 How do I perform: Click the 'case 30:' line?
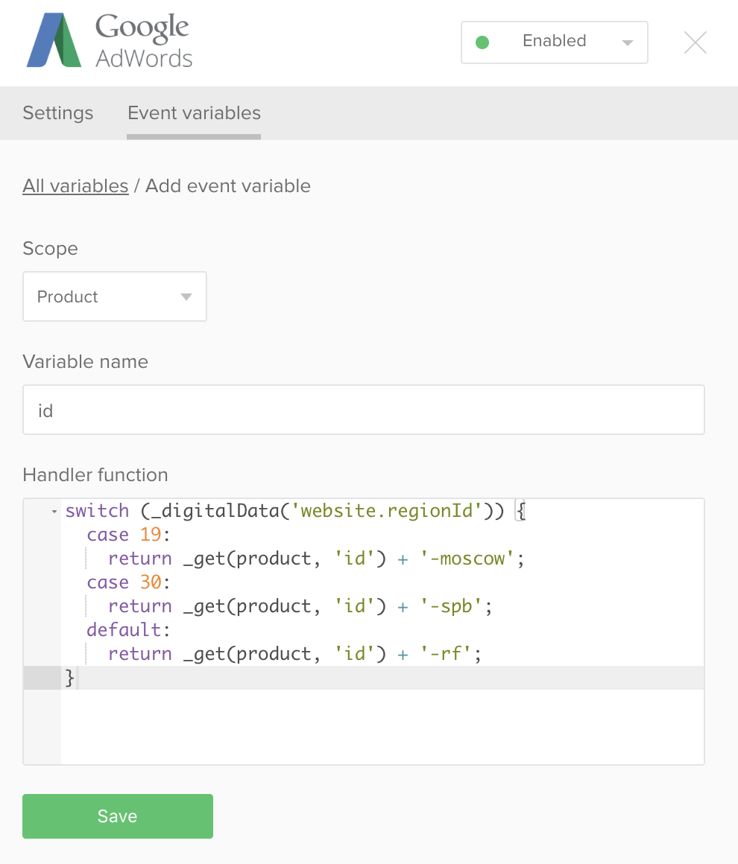click(x=128, y=582)
